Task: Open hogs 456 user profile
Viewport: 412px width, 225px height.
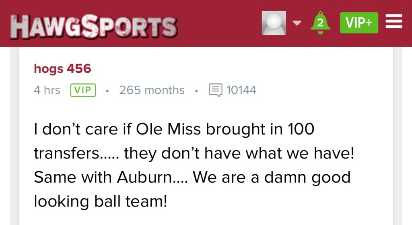Action: (62, 69)
